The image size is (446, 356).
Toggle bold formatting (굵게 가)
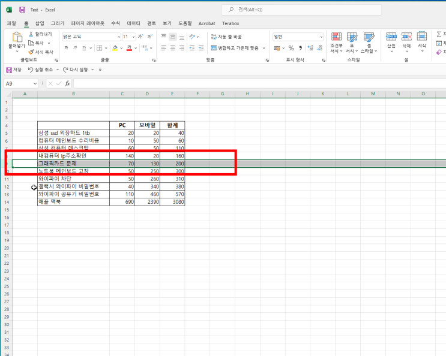coord(66,48)
